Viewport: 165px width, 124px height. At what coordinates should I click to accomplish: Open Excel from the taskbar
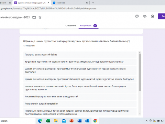[48, 121]
